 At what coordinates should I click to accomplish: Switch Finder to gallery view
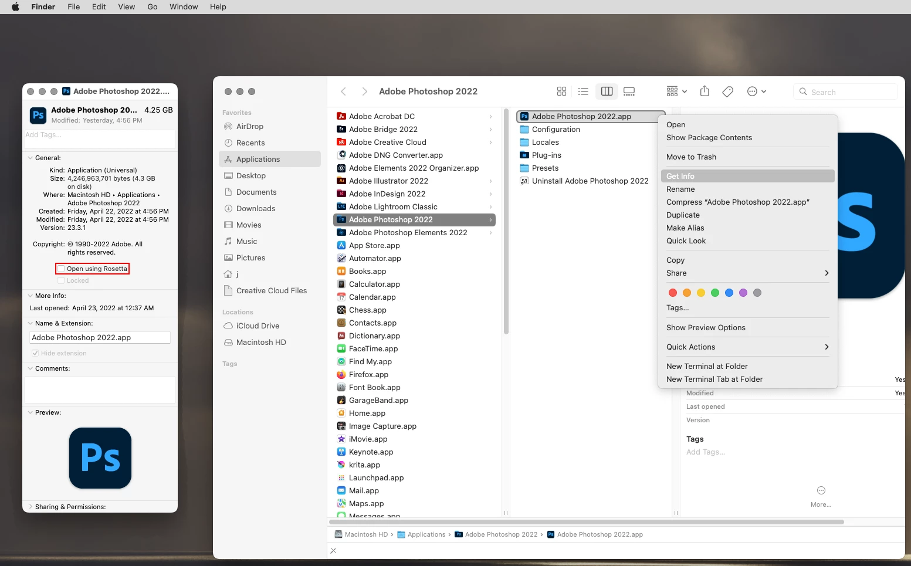point(629,91)
